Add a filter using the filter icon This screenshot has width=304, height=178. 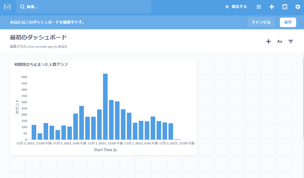[291, 41]
